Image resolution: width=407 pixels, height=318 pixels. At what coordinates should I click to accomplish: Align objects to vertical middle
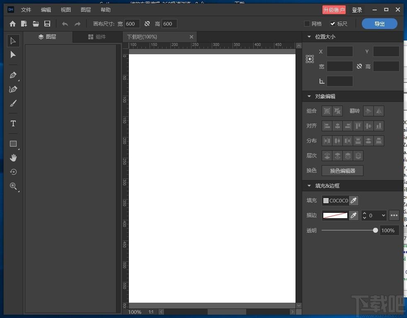click(368, 126)
